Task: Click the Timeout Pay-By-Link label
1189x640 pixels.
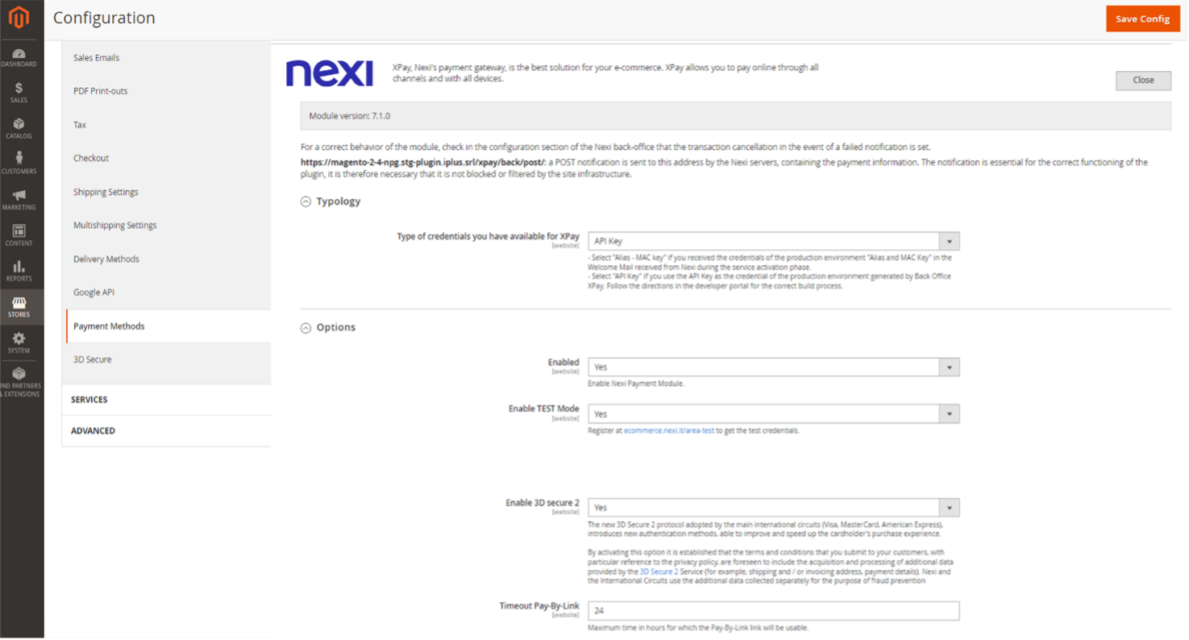Action: (539, 605)
